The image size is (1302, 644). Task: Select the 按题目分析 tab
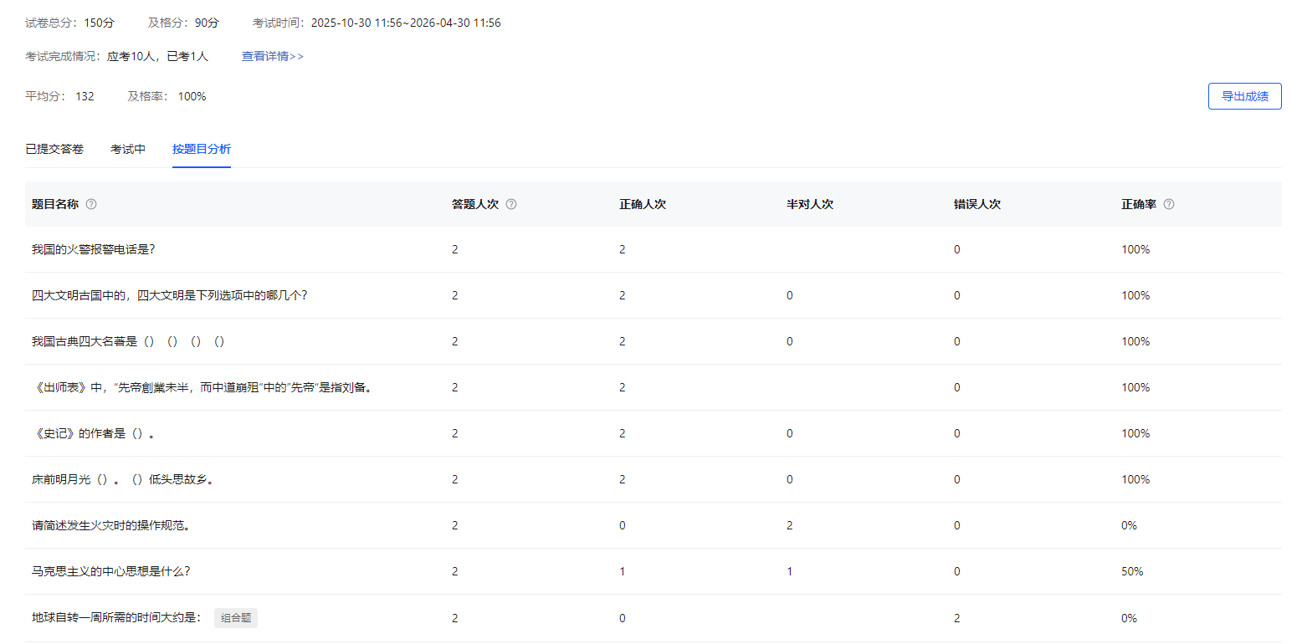point(202,150)
